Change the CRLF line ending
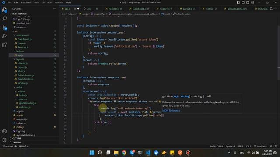Screen dimensions: 280x157 pos(248,147)
